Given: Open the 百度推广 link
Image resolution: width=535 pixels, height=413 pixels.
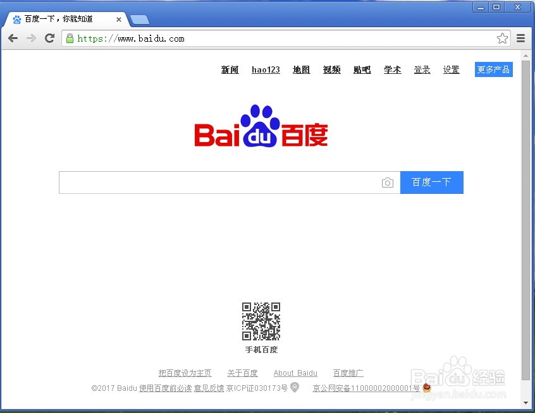Looking at the screenshot, I should (x=348, y=373).
